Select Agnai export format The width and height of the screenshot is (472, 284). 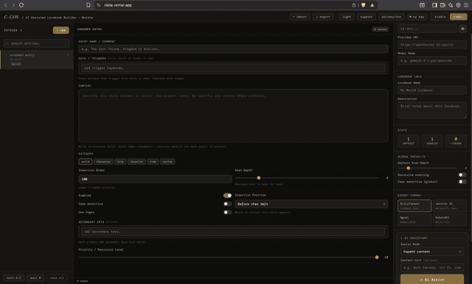click(414, 220)
